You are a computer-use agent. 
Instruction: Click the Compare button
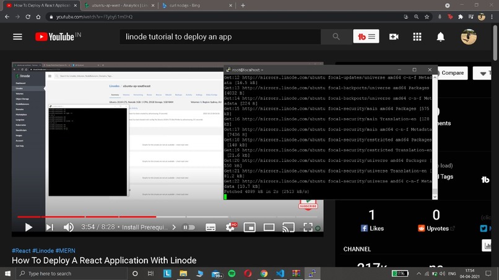point(453,73)
